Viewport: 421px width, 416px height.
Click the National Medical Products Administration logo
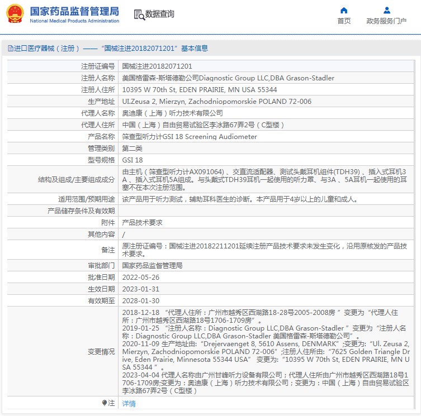(x=63, y=14)
